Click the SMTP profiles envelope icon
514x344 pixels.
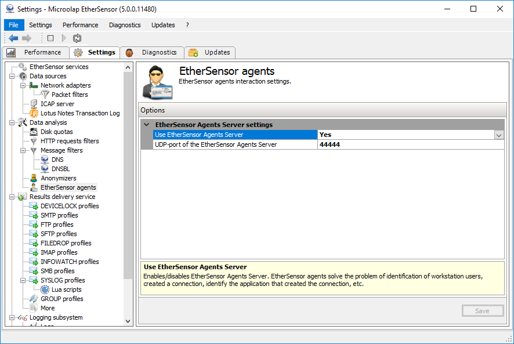coord(34,215)
